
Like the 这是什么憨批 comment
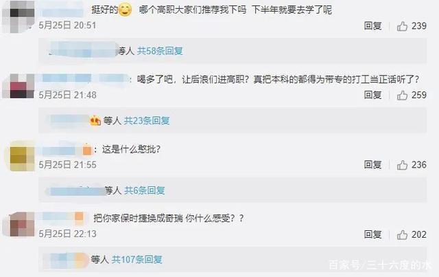(x=402, y=165)
